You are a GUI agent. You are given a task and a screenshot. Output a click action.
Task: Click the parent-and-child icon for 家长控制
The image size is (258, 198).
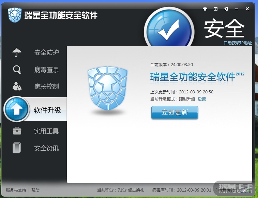(17, 86)
